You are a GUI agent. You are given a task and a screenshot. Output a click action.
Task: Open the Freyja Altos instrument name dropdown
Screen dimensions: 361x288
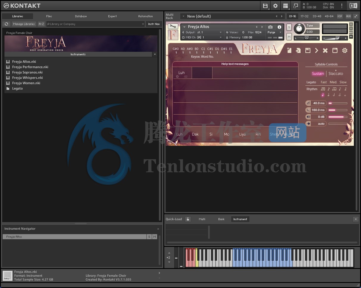point(184,27)
